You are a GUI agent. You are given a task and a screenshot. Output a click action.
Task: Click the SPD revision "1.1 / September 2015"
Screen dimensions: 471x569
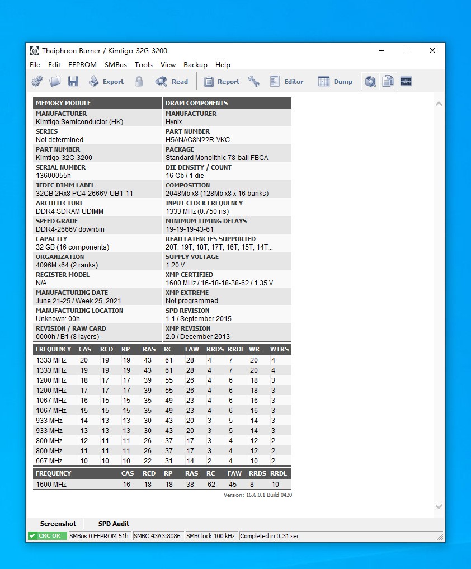point(199,318)
